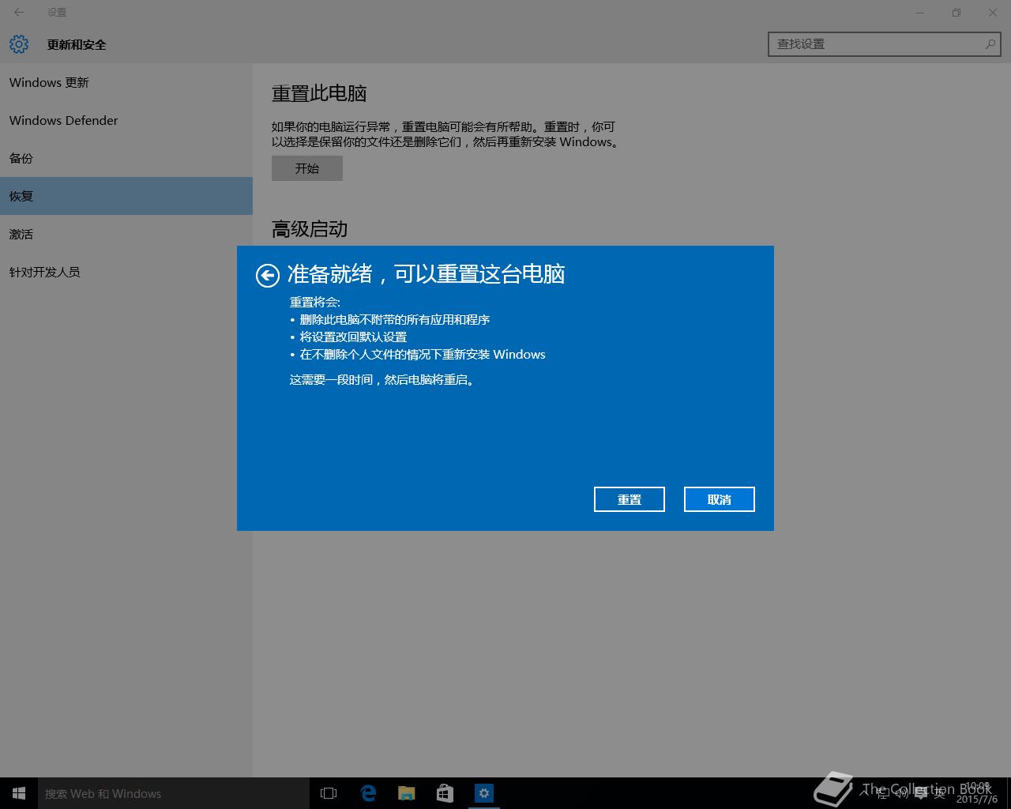Select the 恢复 sidebar item
Screen dimensions: 1011x809
coord(126,196)
